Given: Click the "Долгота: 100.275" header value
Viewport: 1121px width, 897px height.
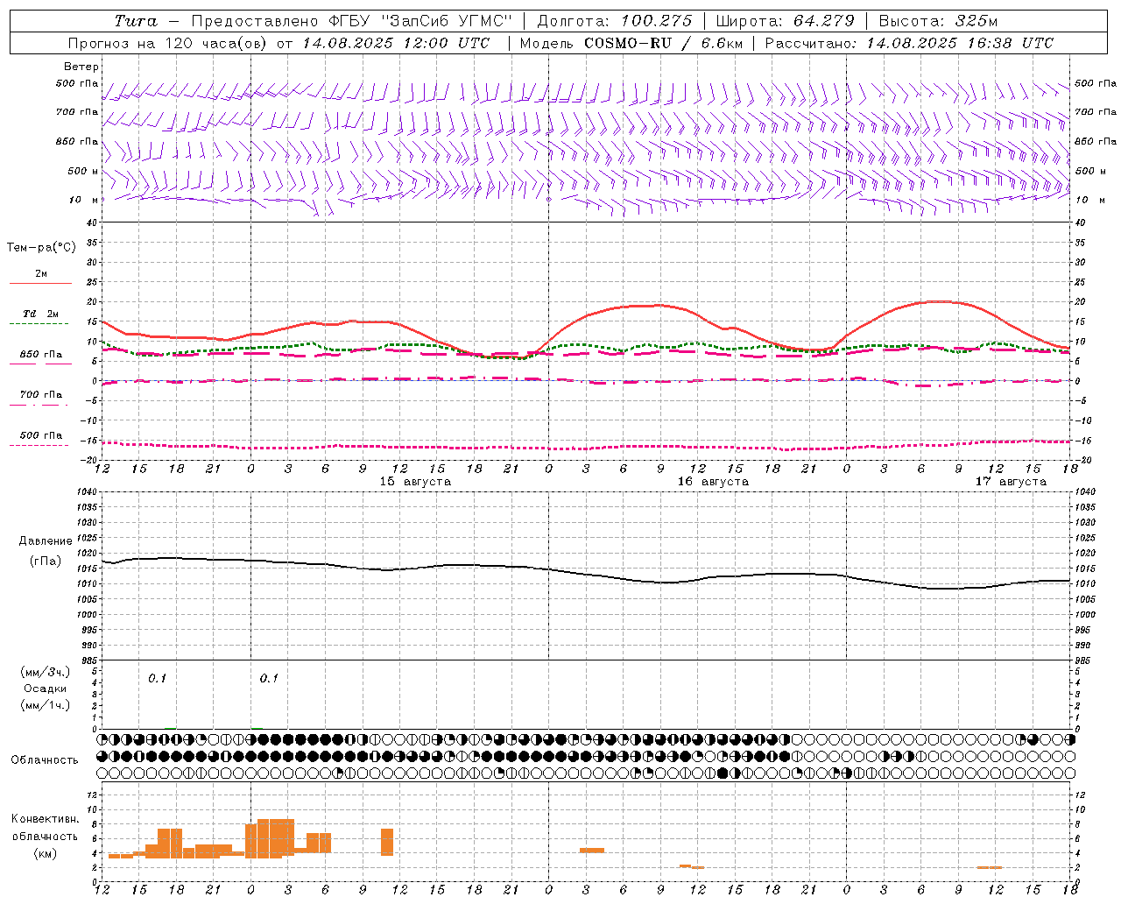Looking at the screenshot, I should coord(615,21).
